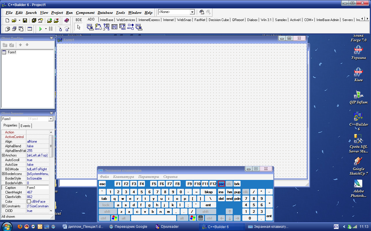Click Save current desktop icon
Screen dimensions: 371x231
(x=202, y=12)
